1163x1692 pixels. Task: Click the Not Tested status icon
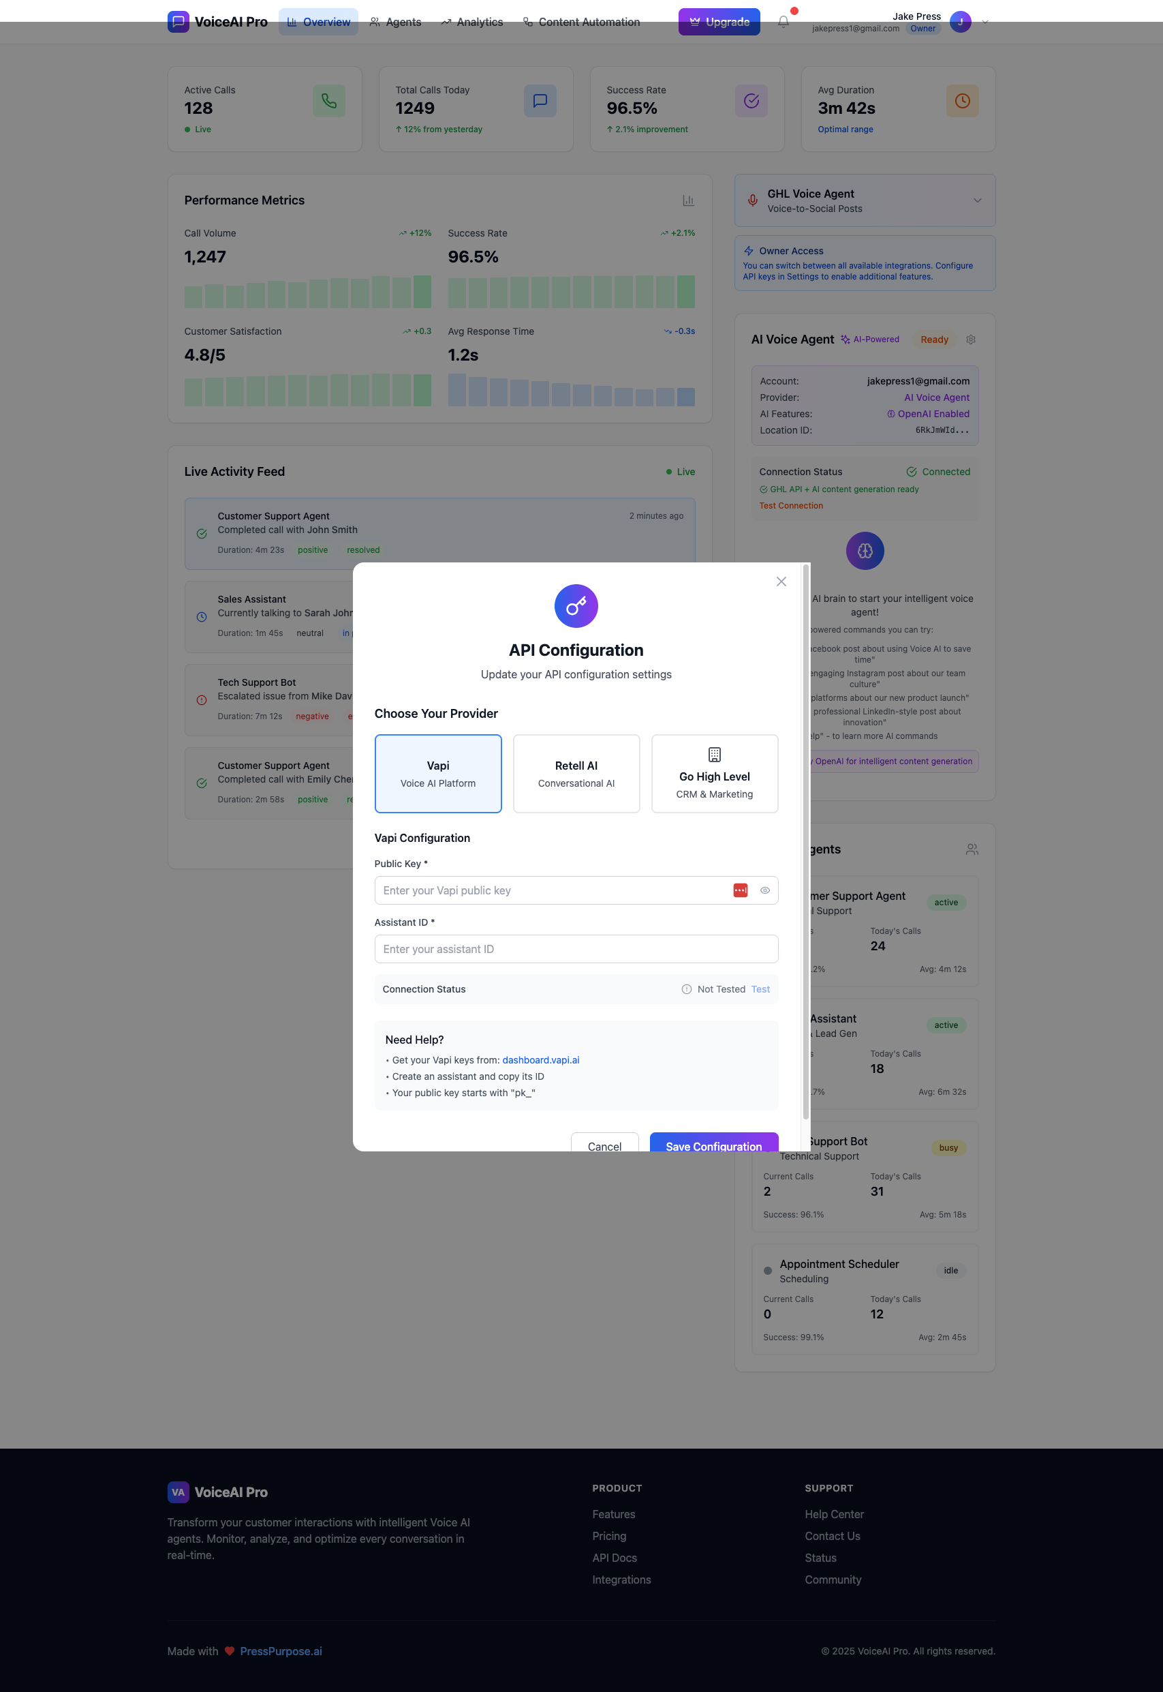[687, 989]
